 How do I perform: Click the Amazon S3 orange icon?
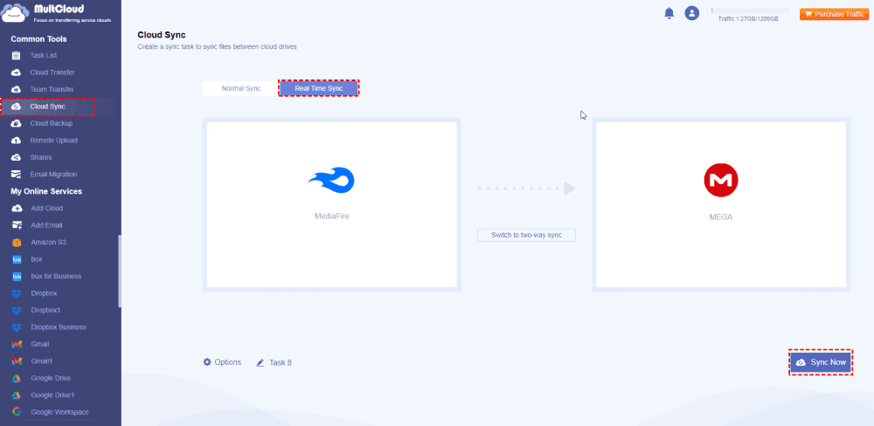pos(17,242)
